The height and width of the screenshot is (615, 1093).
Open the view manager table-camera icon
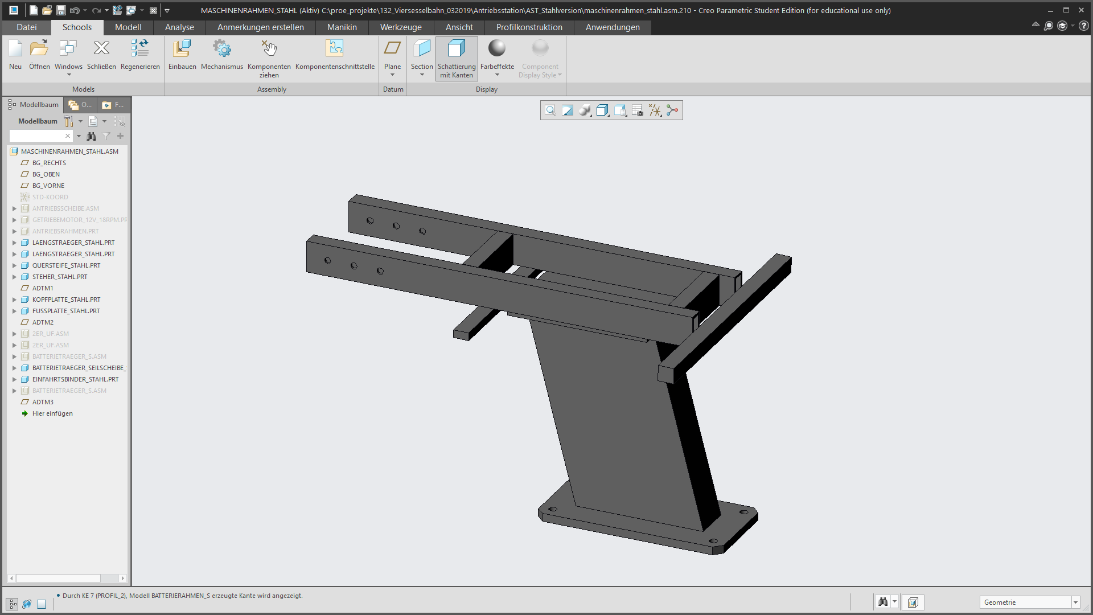point(638,110)
